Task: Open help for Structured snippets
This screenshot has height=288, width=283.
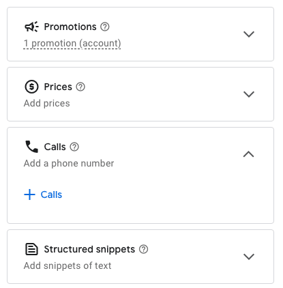Action: (143, 249)
